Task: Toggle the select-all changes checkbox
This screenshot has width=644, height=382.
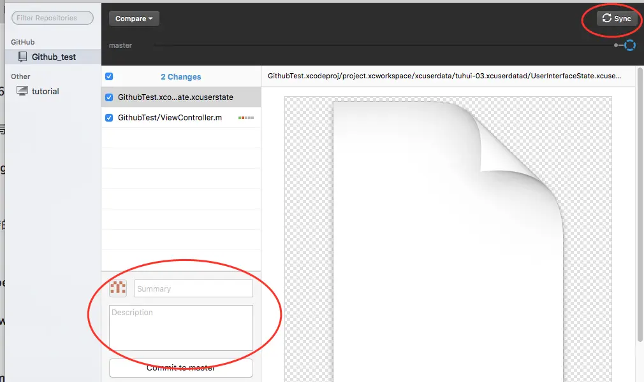Action: click(109, 76)
